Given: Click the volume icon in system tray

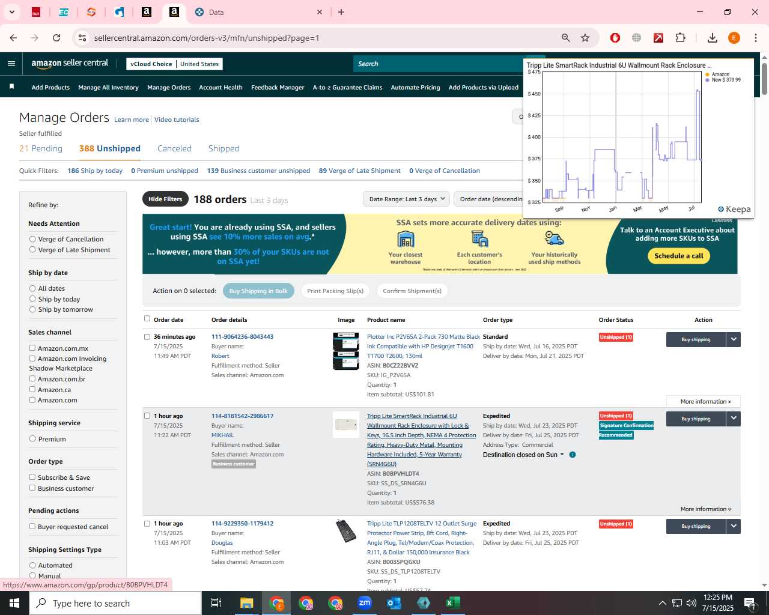Looking at the screenshot, I should (691, 603).
